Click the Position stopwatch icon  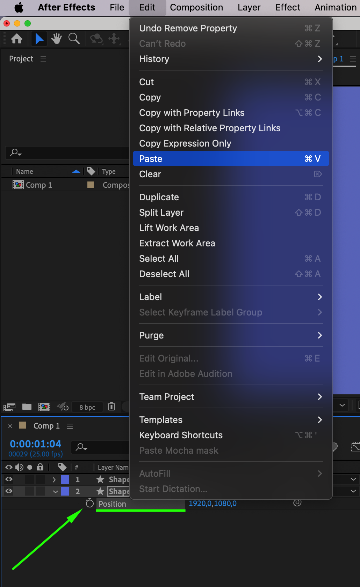coord(90,503)
